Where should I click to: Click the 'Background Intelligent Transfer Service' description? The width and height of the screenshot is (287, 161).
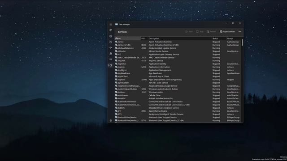(166, 114)
